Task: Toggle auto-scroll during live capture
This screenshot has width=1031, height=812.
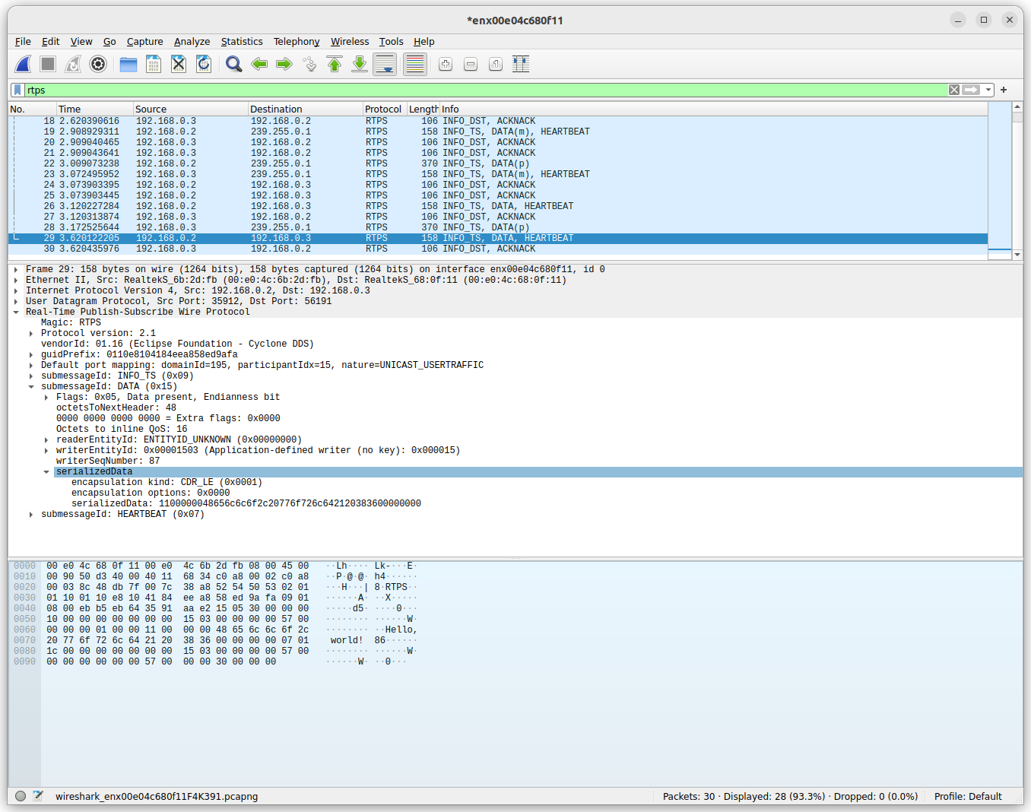Action: [x=385, y=65]
